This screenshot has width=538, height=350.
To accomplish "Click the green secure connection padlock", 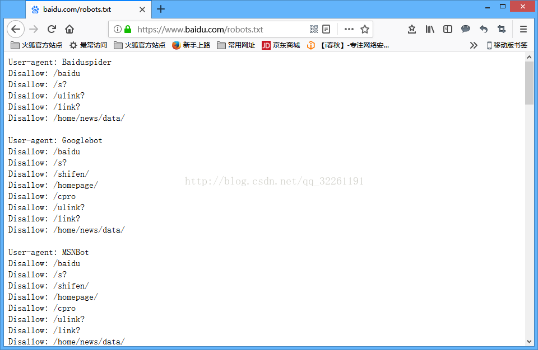I will coord(128,29).
